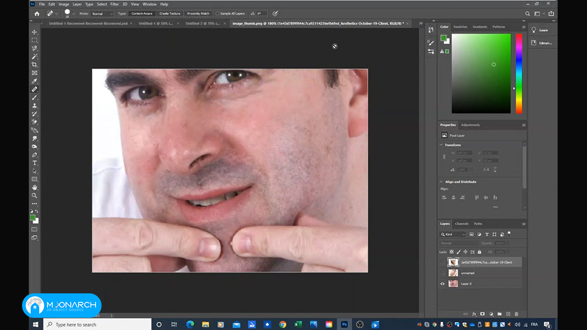Select the Zoom tool
This screenshot has width=587, height=330.
pyautogui.click(x=34, y=196)
